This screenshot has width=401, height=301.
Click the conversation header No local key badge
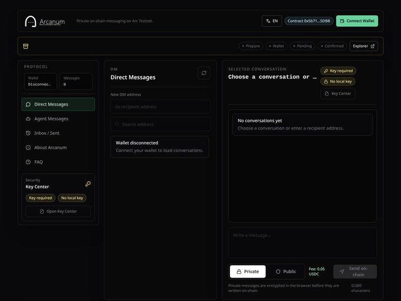click(338, 81)
